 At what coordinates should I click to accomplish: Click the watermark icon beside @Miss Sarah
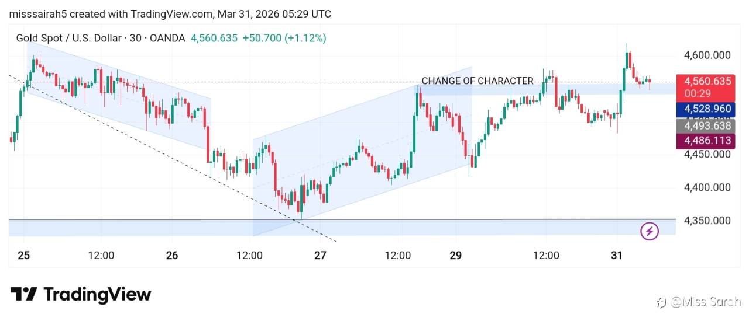pos(662,302)
